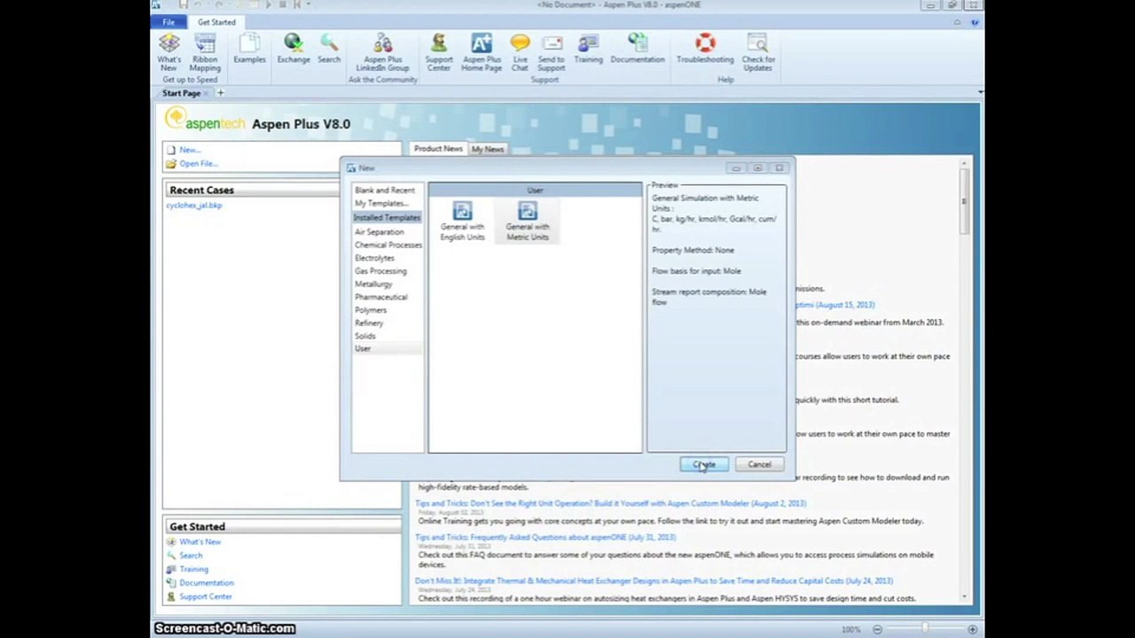This screenshot has height=638, width=1135.
Task: Choose Electrolytes templates
Action: pyautogui.click(x=374, y=258)
